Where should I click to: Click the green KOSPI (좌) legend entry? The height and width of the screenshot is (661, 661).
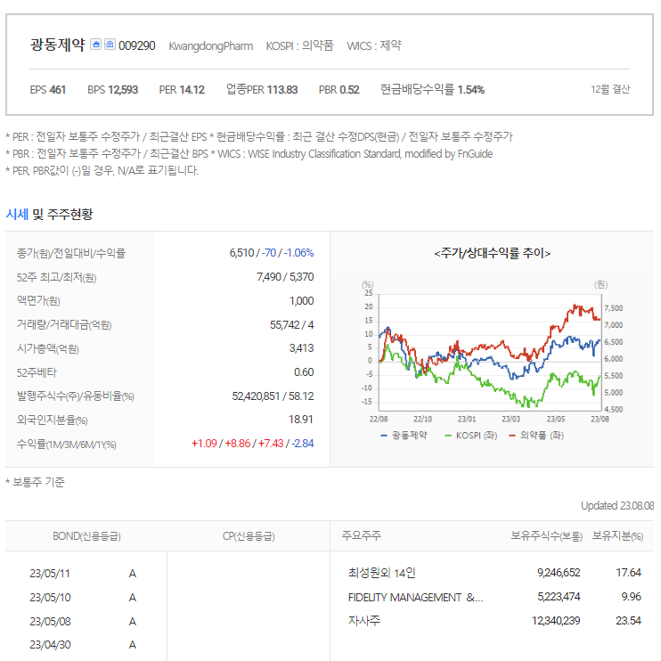471,436
